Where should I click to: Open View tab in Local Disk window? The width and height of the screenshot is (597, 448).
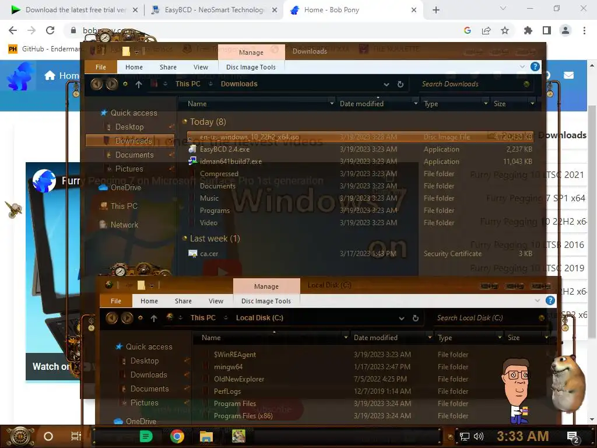(x=216, y=301)
